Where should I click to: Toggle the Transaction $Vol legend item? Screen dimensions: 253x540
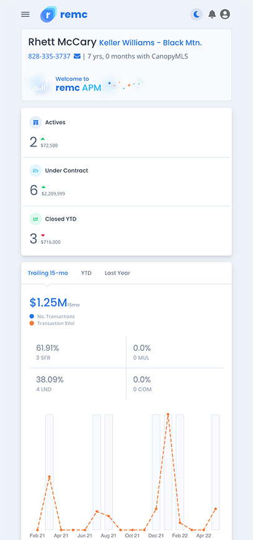click(x=52, y=323)
